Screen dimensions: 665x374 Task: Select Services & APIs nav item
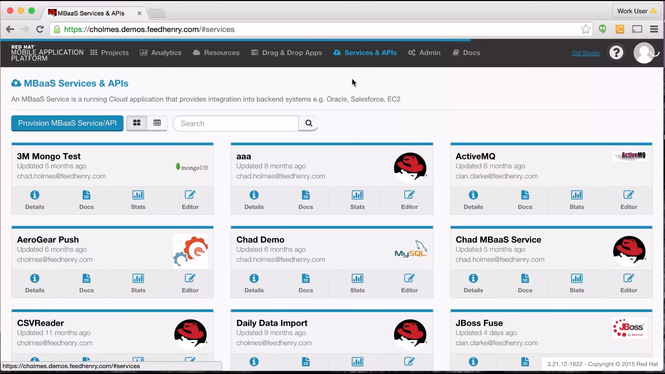click(365, 53)
